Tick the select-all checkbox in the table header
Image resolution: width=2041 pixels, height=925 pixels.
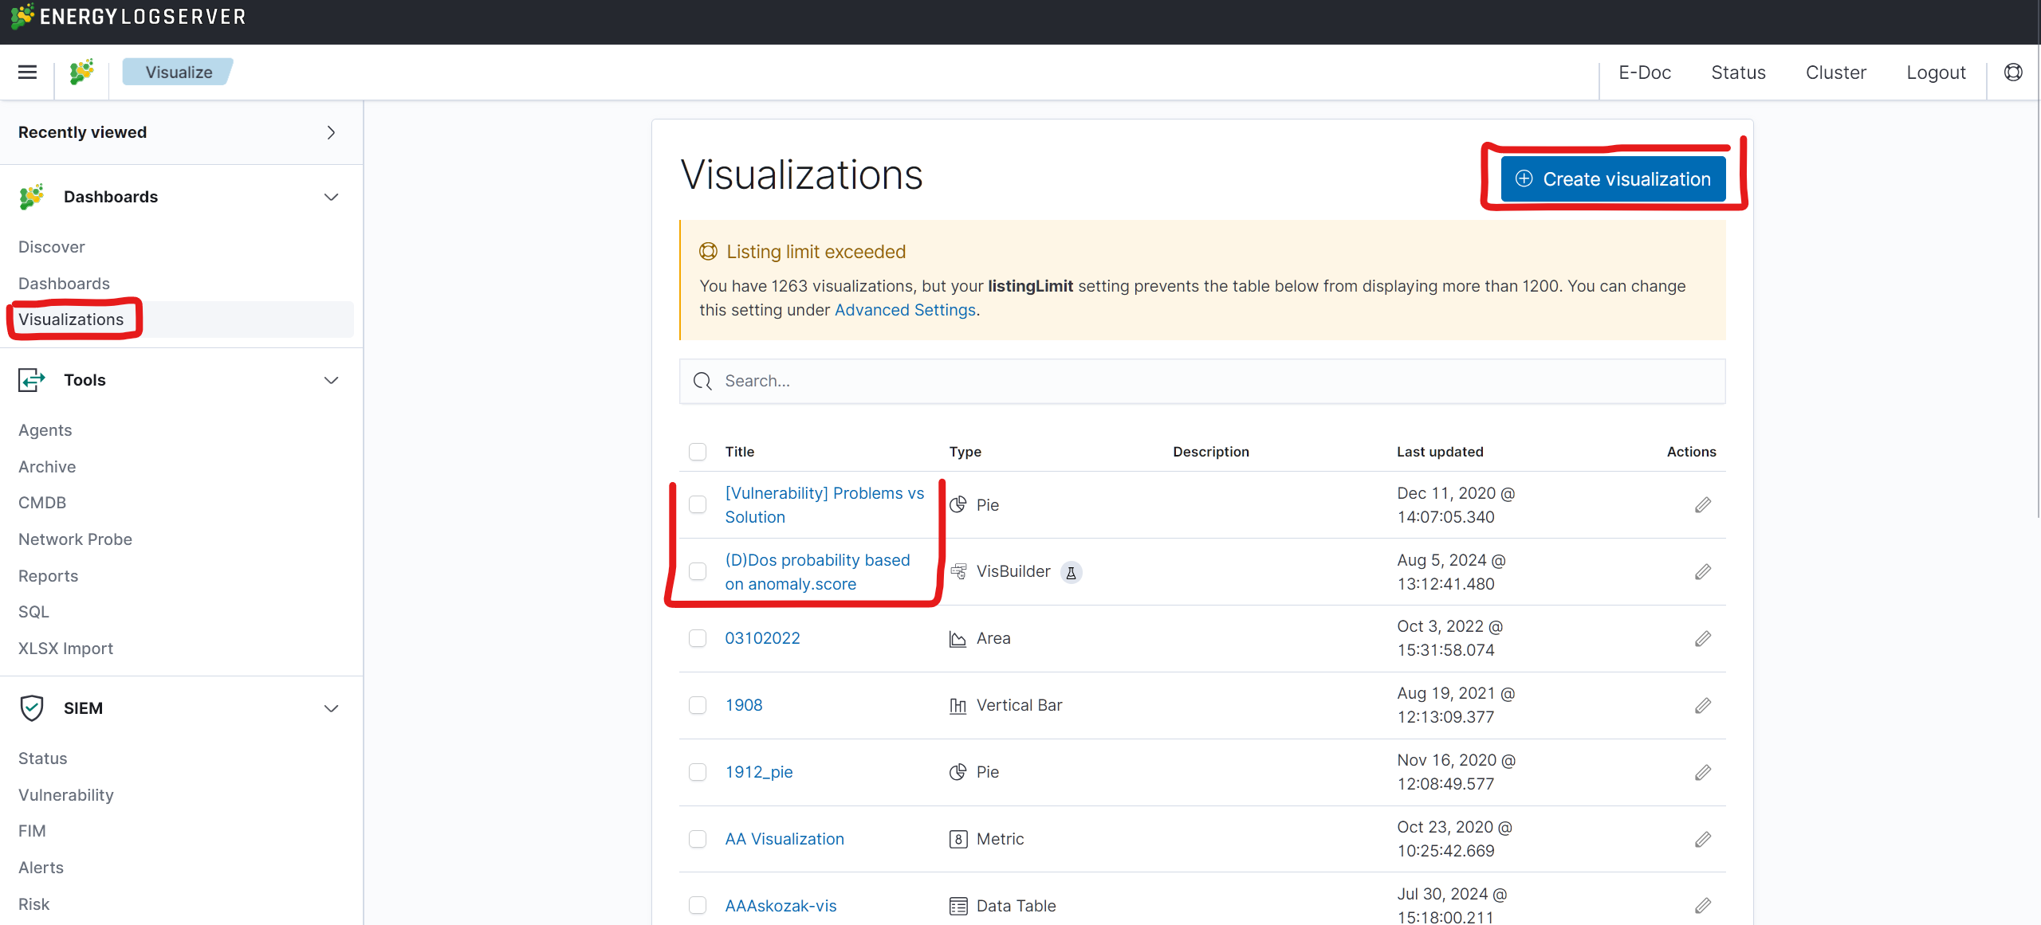point(698,452)
